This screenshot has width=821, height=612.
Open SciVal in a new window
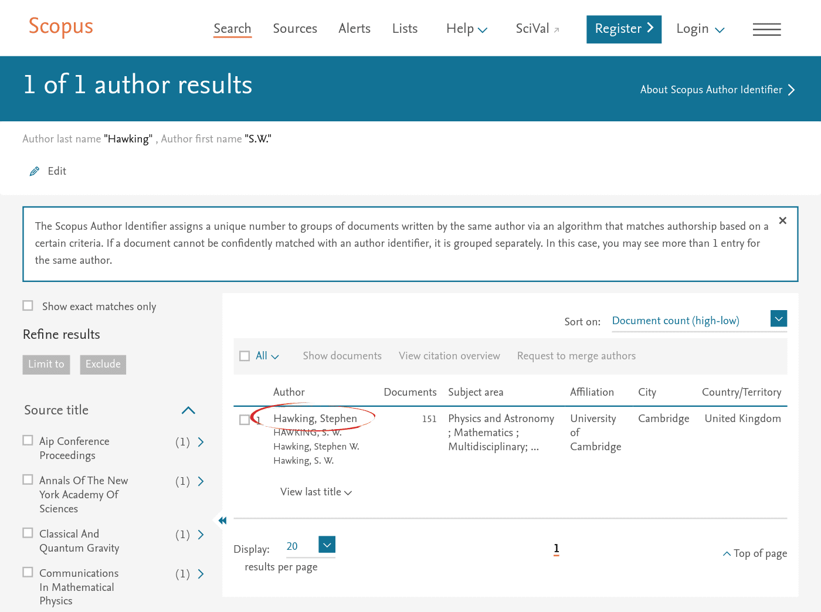[x=536, y=29]
